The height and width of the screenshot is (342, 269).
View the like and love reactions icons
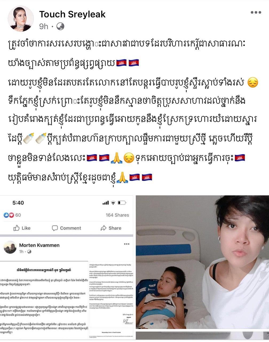9,215
